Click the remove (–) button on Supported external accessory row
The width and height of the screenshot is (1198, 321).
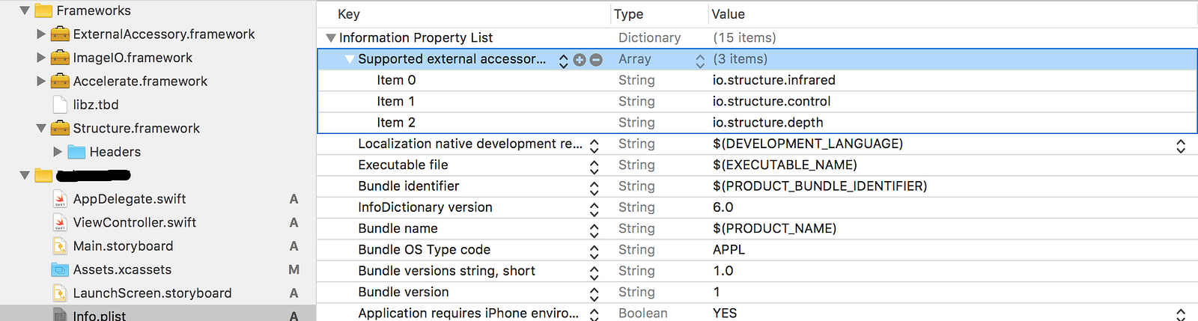pyautogui.click(x=596, y=60)
